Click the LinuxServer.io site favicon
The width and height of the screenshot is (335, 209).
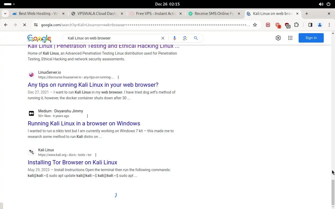click(31, 75)
